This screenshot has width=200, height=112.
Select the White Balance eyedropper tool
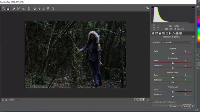[x=14, y=9]
